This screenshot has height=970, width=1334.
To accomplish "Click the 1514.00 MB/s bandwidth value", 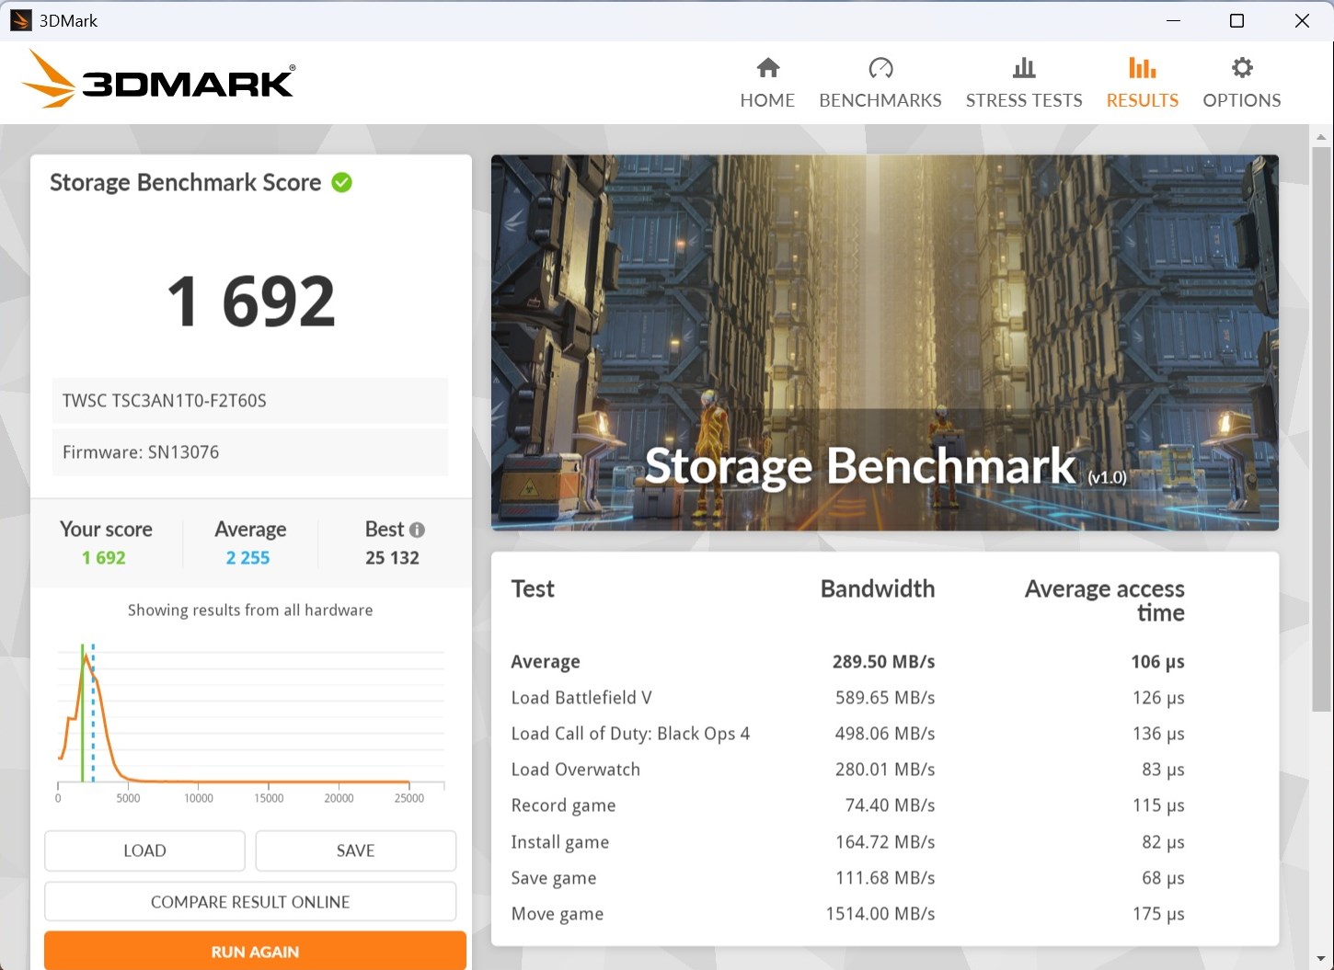I will point(880,914).
